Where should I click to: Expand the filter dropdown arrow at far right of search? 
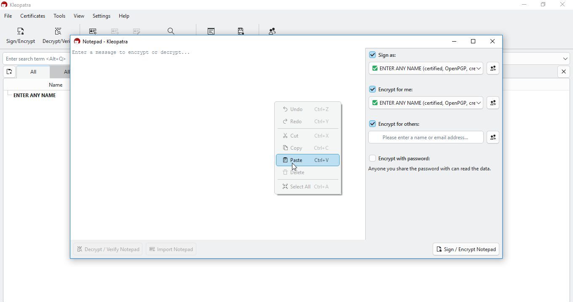pyautogui.click(x=565, y=59)
